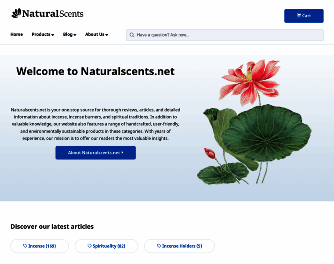Image resolution: width=334 pixels, height=264 pixels.
Task: Expand the Blog dropdown arrow
Action: coord(75,35)
